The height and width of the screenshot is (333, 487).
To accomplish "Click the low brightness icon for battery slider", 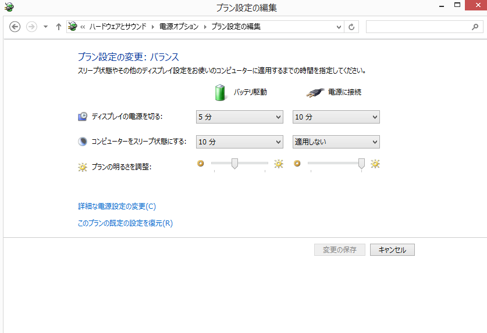I will tap(201, 164).
